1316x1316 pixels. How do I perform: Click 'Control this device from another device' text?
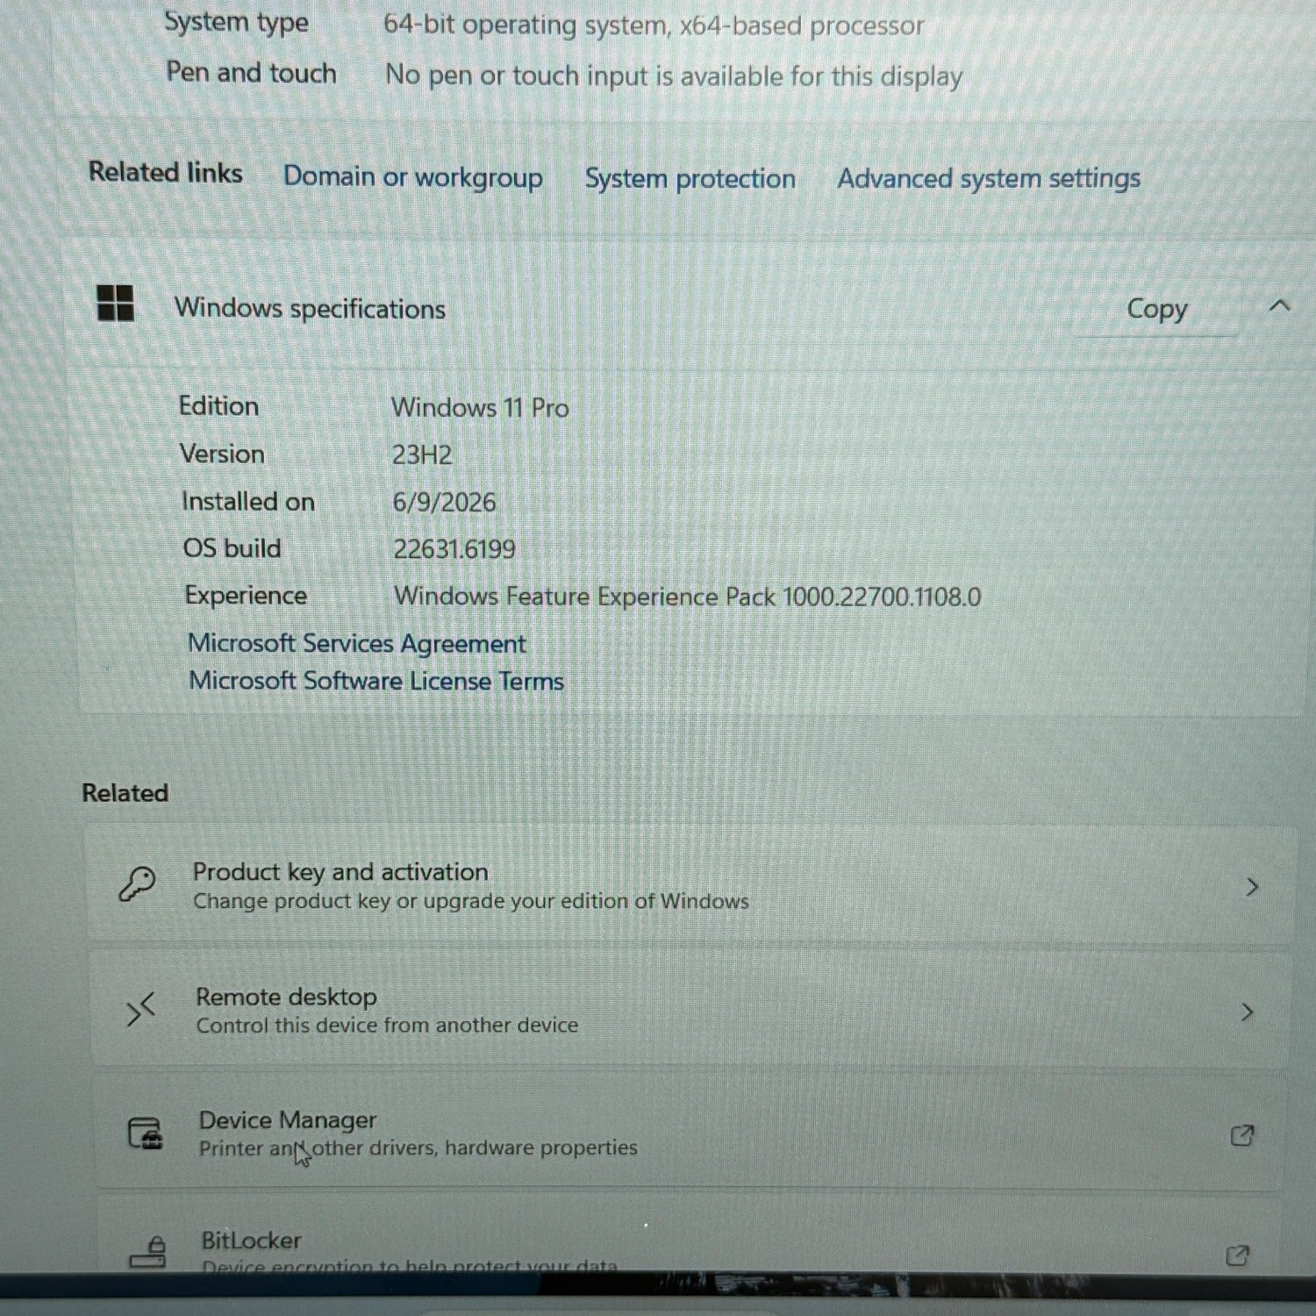click(387, 1025)
